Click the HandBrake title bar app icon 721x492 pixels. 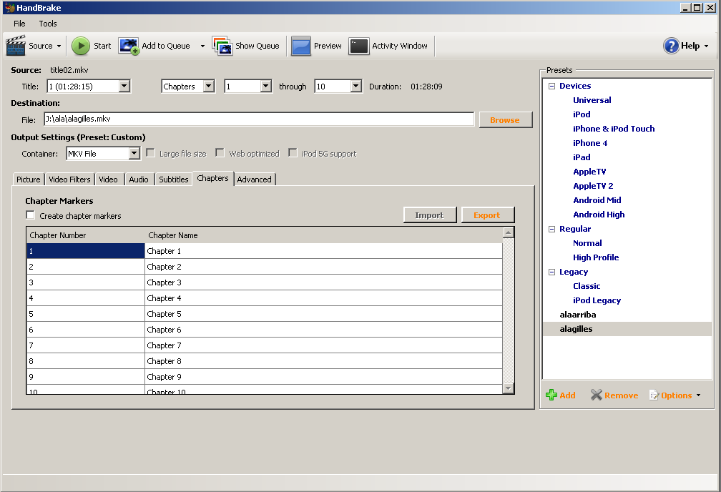pos(9,7)
